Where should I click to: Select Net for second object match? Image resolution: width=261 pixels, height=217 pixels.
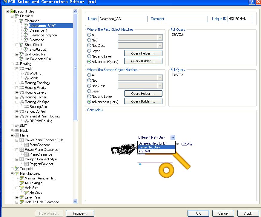(x=89, y=80)
